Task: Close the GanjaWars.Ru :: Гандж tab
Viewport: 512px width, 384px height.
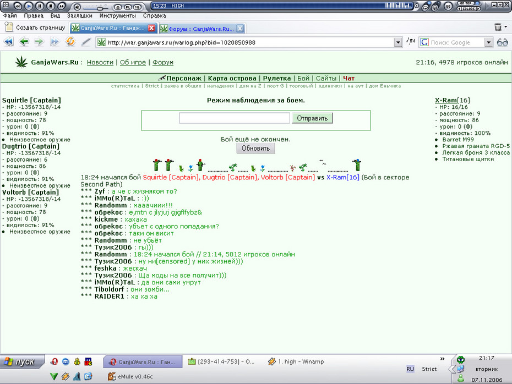Action: click(x=151, y=28)
